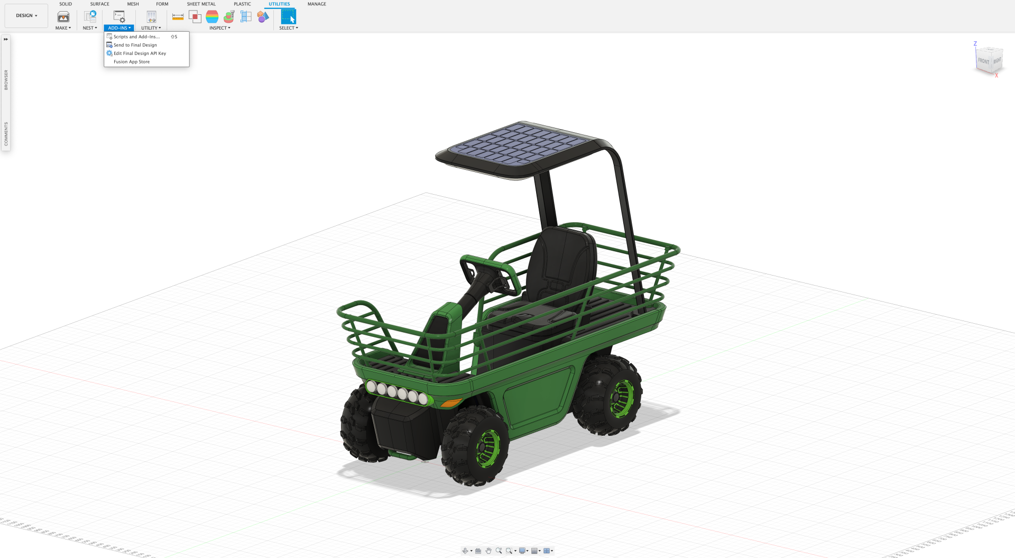This screenshot has width=1015, height=558.
Task: Click the Display Component Colors icon
Action: [x=263, y=17]
